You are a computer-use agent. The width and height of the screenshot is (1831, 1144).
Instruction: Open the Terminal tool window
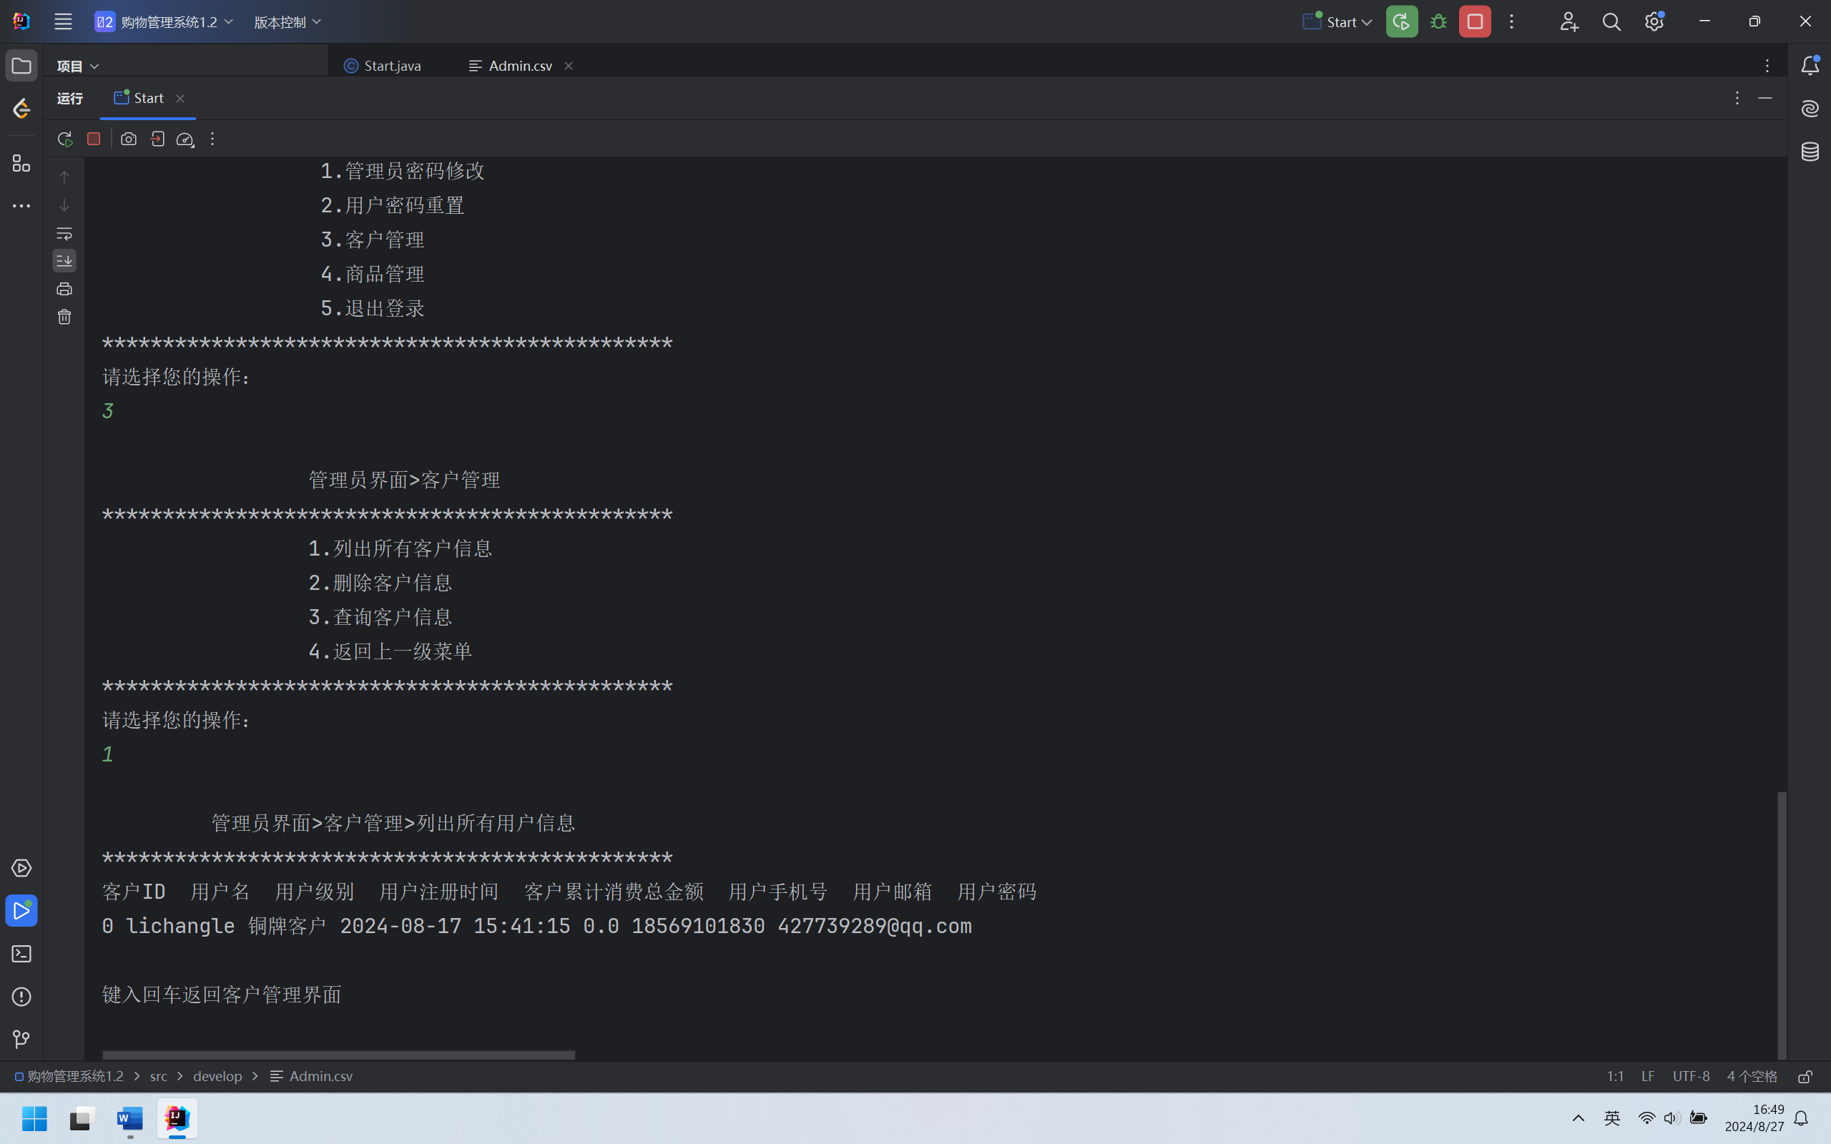click(x=21, y=954)
